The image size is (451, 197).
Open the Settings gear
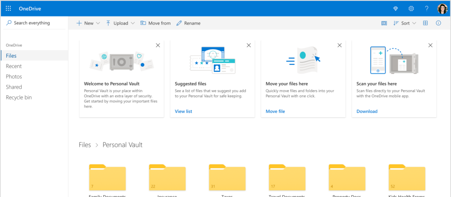point(411,8)
